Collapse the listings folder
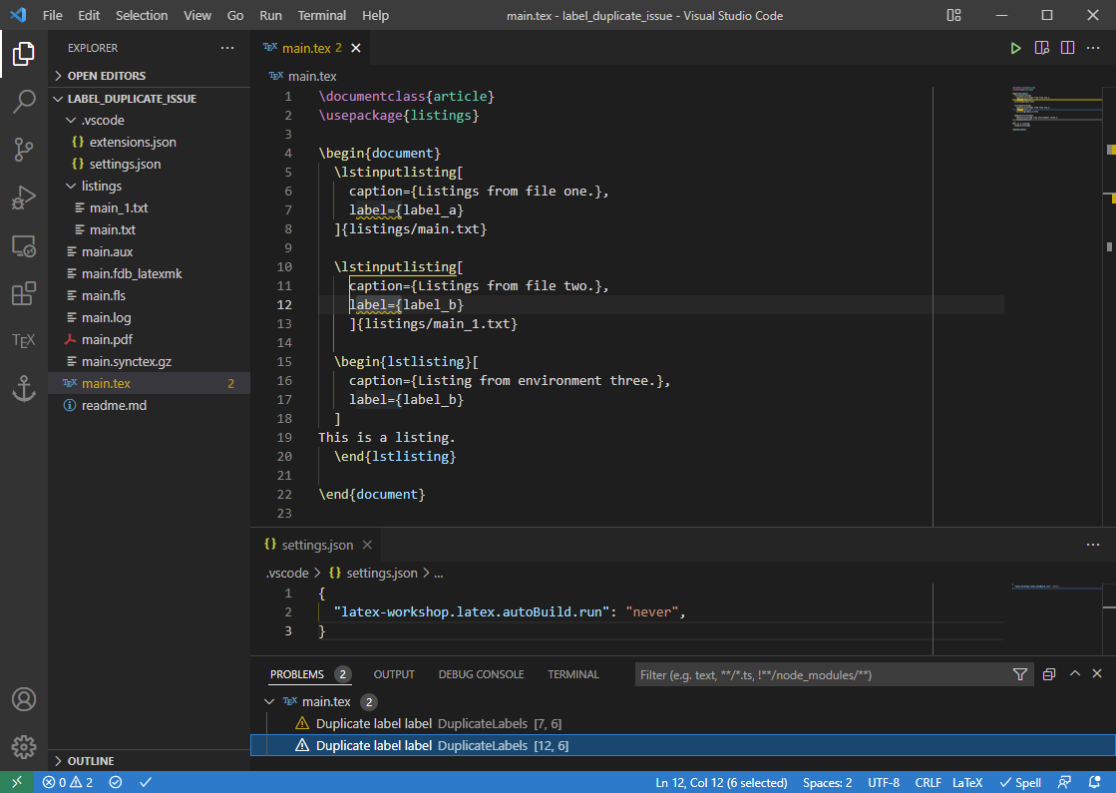 click(x=101, y=186)
